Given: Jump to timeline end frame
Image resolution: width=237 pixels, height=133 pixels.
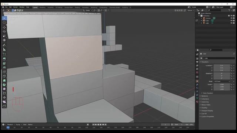Looking at the screenshot, I should click(x=106, y=125).
